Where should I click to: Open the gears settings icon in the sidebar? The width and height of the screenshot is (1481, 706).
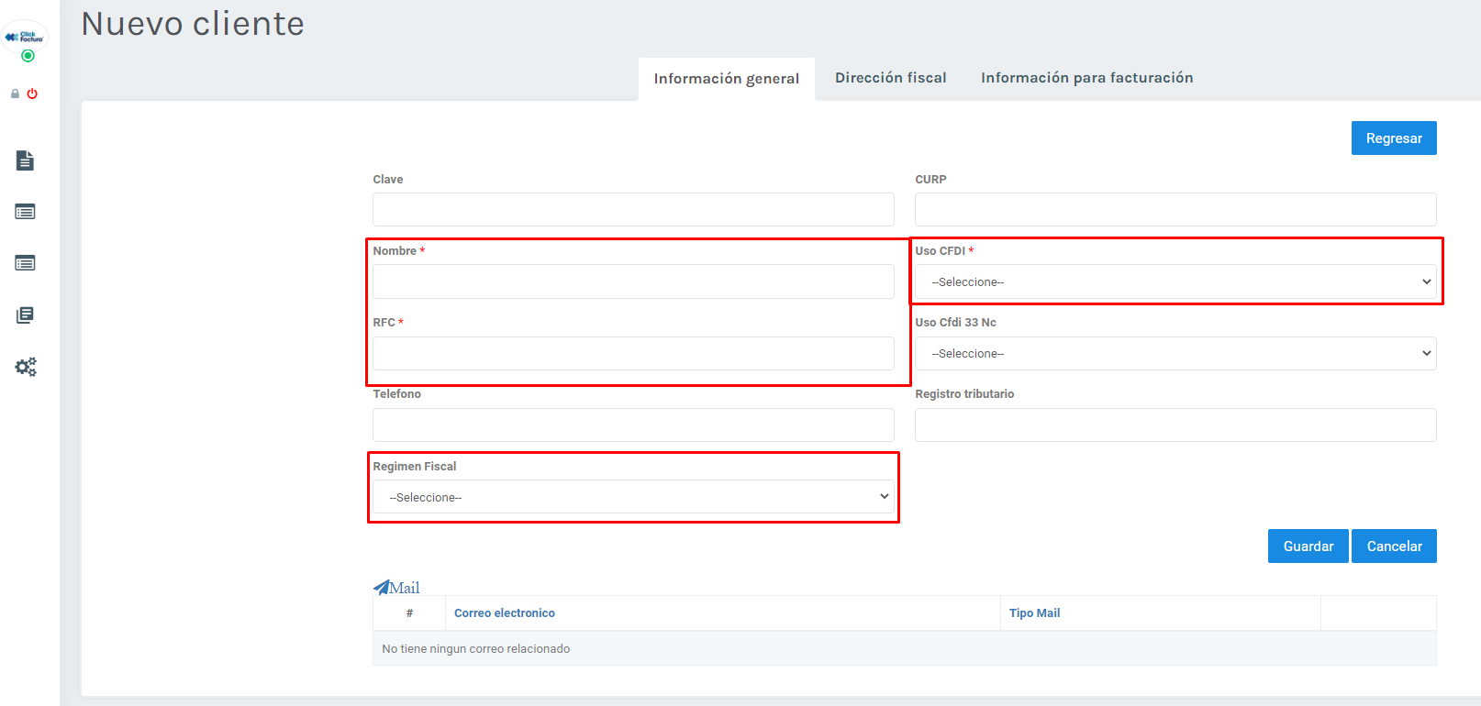click(x=26, y=368)
